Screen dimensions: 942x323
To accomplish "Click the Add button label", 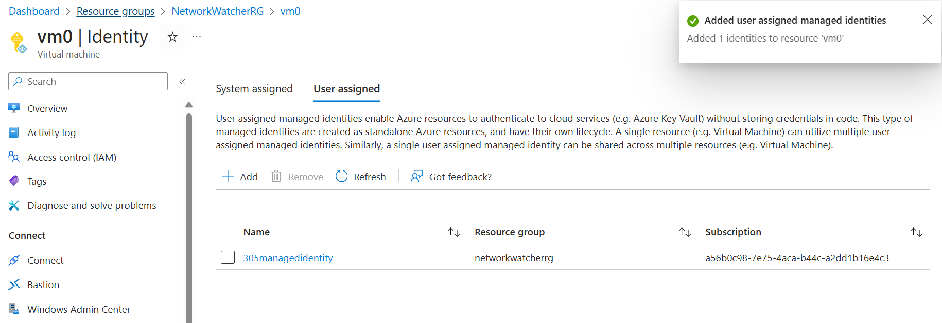I will 249,177.
